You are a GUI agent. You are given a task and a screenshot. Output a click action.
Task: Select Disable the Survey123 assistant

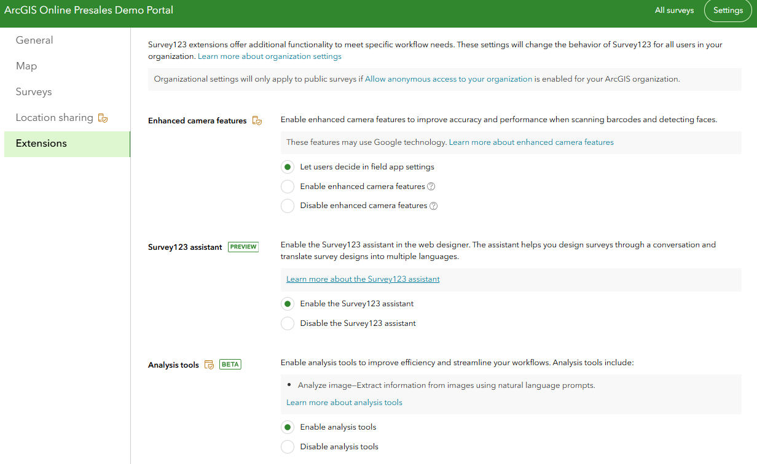click(x=287, y=323)
